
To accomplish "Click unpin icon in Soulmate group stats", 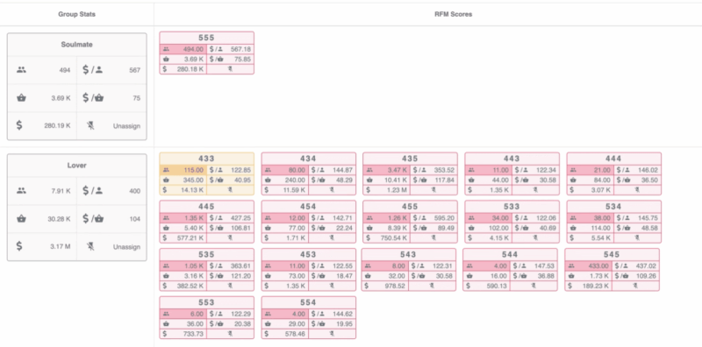I will click(x=91, y=125).
